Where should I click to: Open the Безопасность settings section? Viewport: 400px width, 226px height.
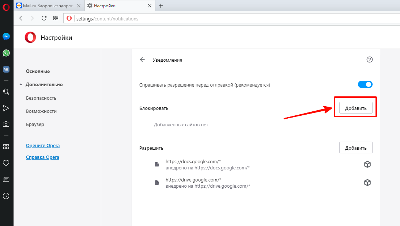click(x=41, y=98)
